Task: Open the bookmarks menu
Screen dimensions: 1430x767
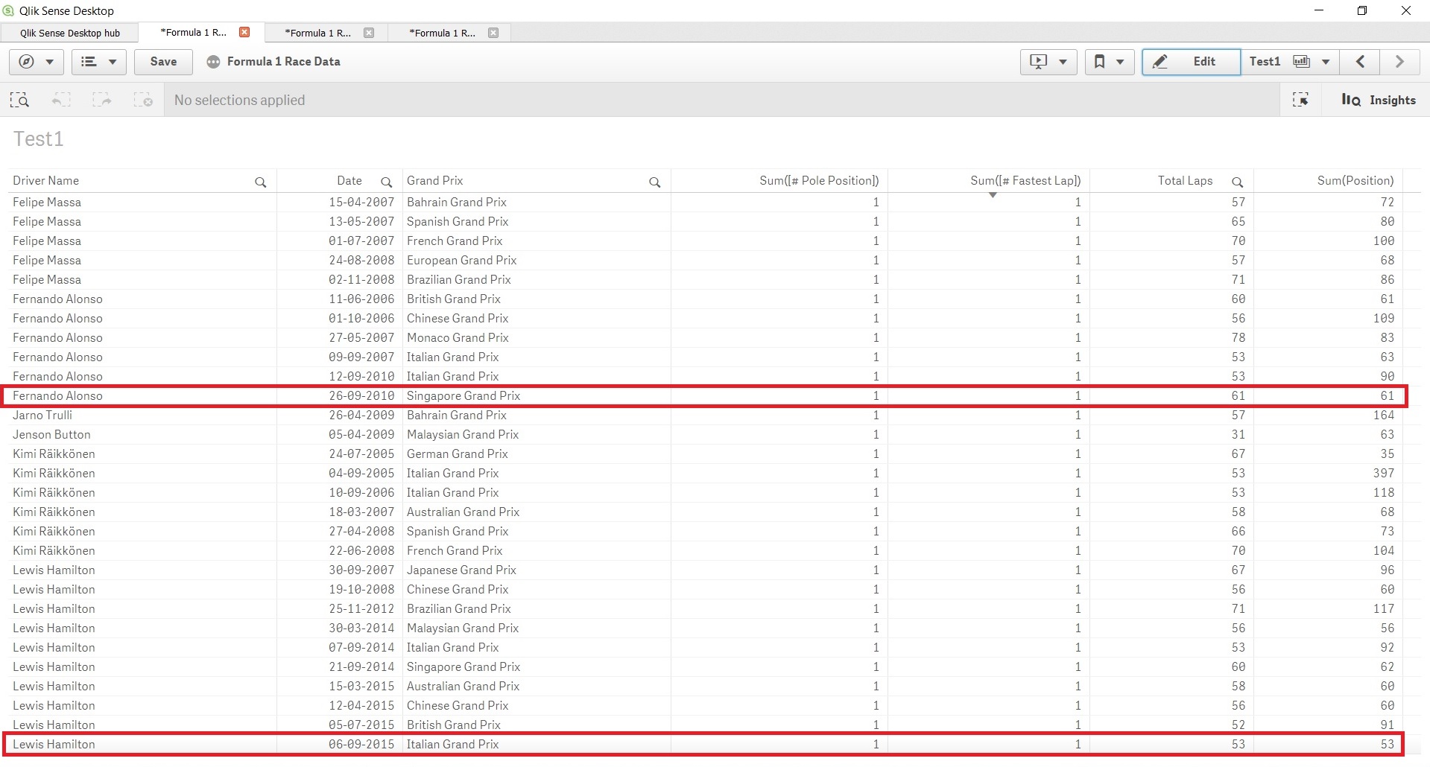Action: (x=1109, y=62)
